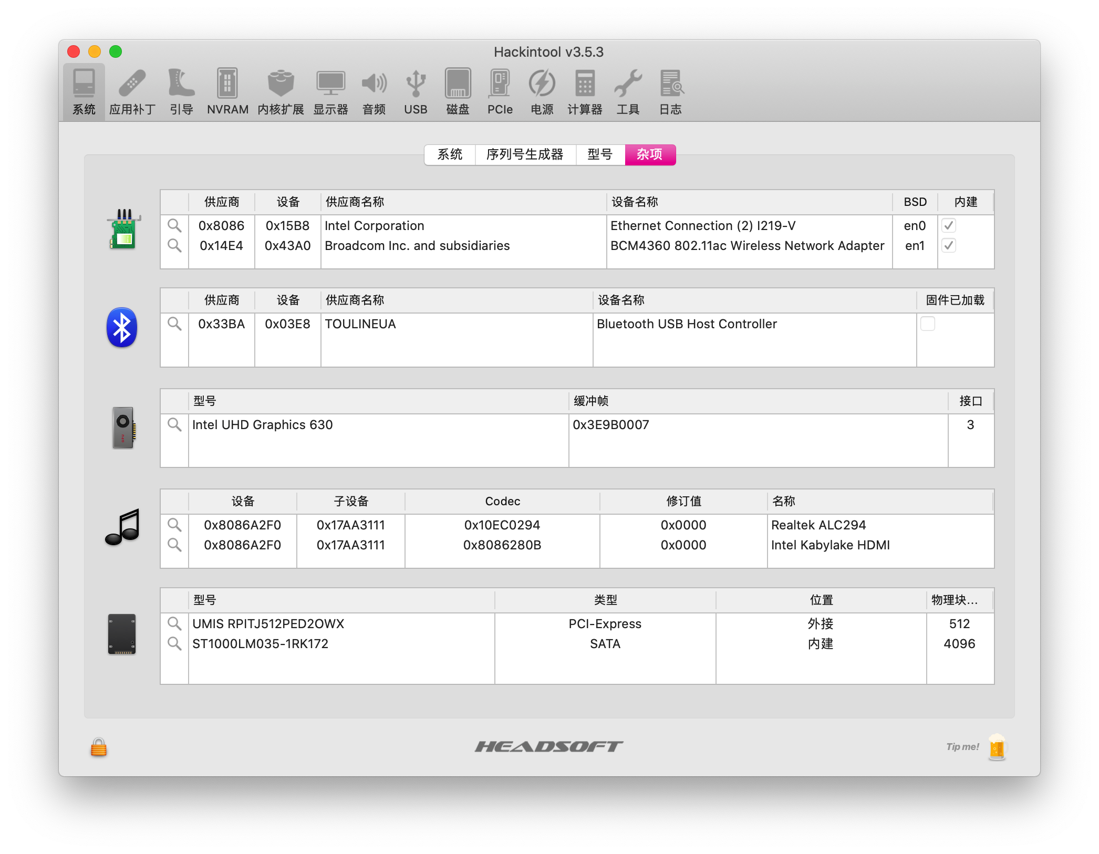1099x854 pixels.
Task: Open the 应用补丁 patch toolbar icon
Action: tap(132, 92)
